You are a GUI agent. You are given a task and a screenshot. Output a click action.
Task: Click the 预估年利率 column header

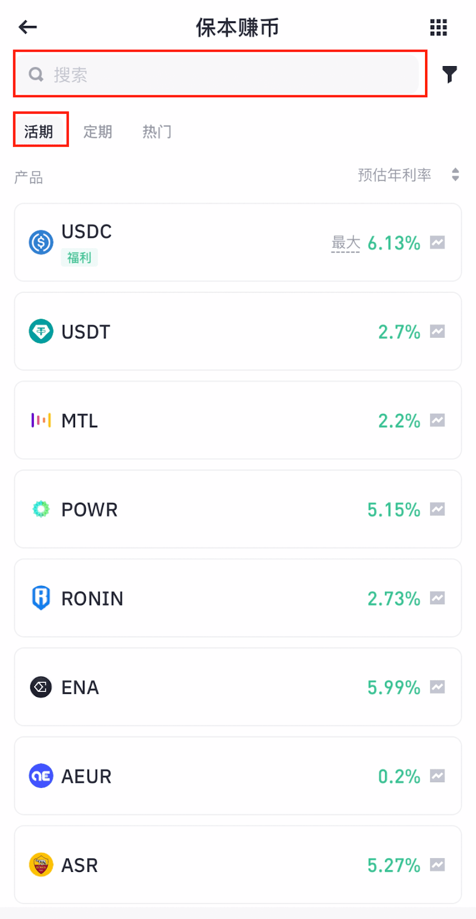tap(394, 175)
